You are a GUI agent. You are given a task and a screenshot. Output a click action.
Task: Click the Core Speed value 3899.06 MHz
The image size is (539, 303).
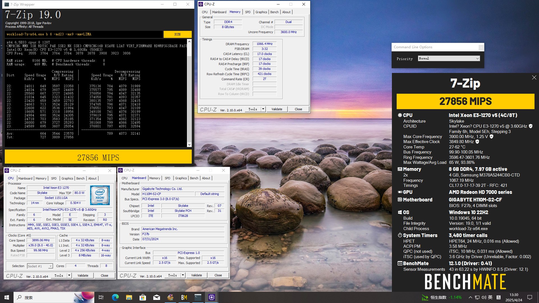click(41, 240)
